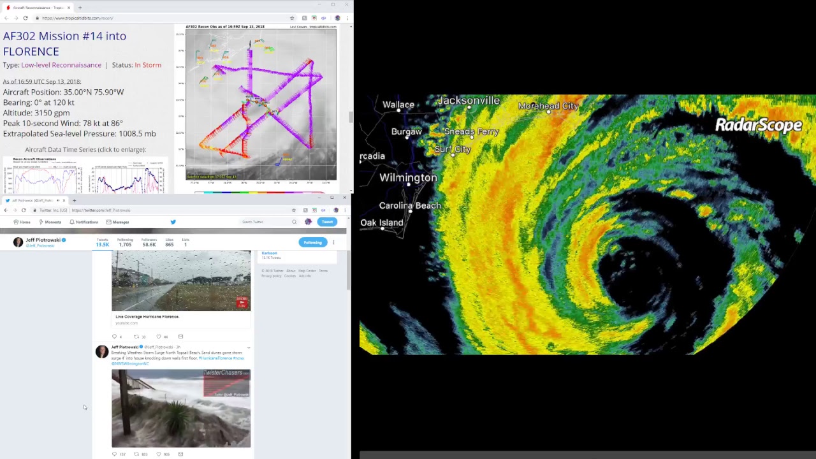Play the North Topsail Beach storm surge video
Image resolution: width=816 pixels, height=459 pixels.
pyautogui.click(x=181, y=408)
